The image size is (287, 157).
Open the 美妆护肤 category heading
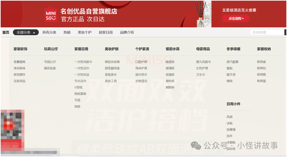[112, 49]
